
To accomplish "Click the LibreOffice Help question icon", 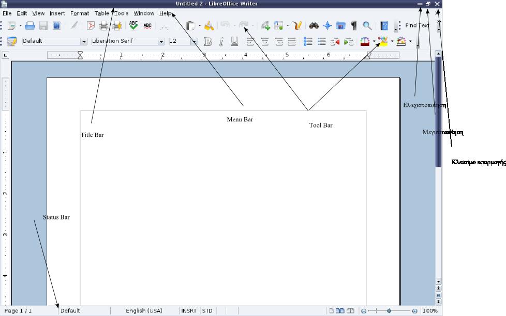I will [384, 25].
